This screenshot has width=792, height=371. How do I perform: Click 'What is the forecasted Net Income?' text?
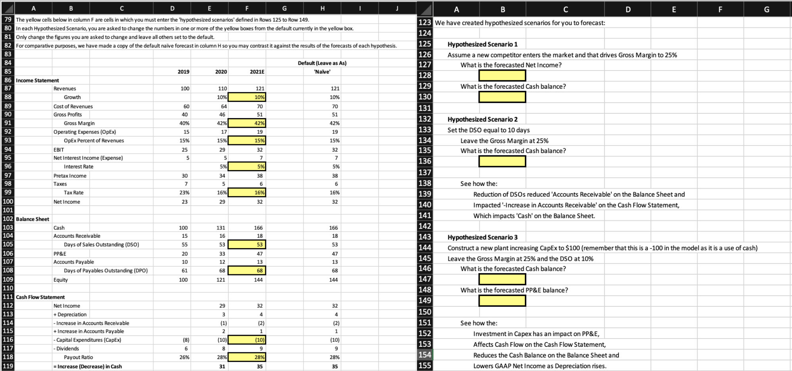point(511,65)
